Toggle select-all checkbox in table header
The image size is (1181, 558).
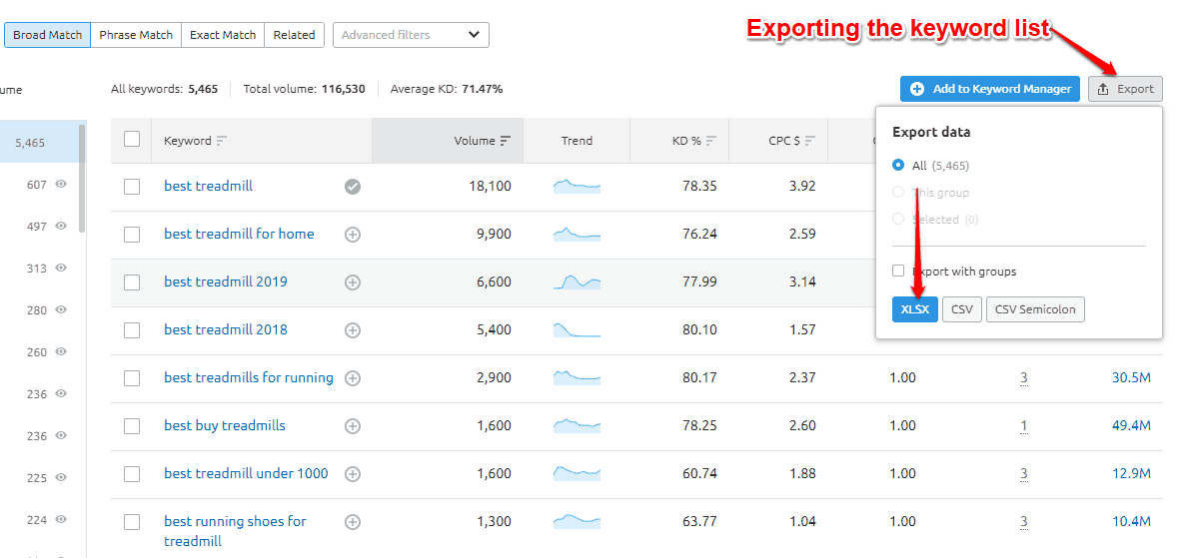pyautogui.click(x=132, y=140)
